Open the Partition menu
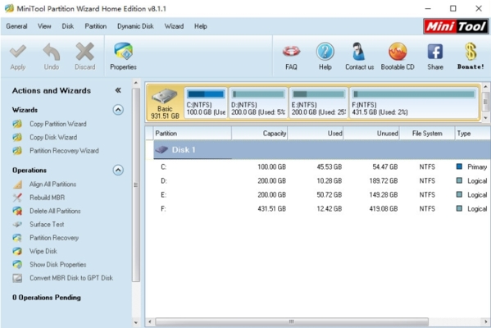The height and width of the screenshot is (328, 491). 96,26
